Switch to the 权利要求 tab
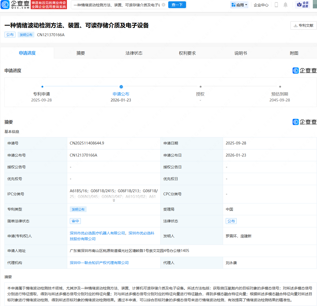 (187, 53)
